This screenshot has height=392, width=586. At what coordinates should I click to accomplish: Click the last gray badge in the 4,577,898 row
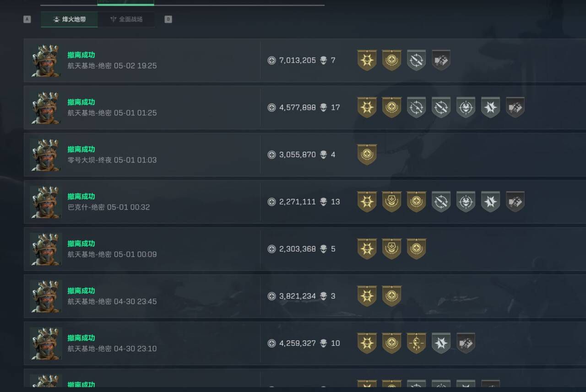(x=515, y=107)
